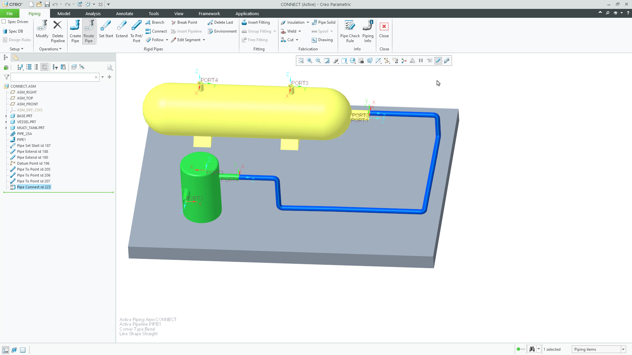Expand the Operations group dropdown
Image resolution: width=632 pixels, height=355 pixels.
(50, 49)
